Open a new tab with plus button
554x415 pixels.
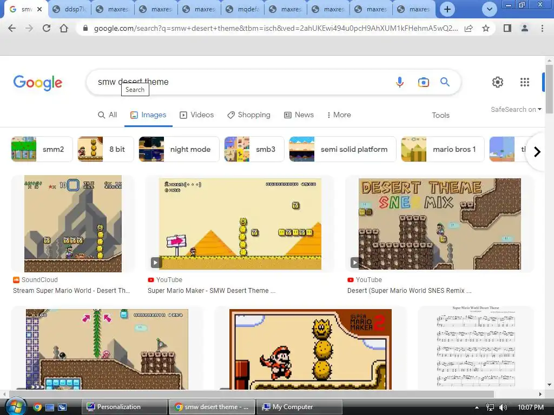click(447, 9)
